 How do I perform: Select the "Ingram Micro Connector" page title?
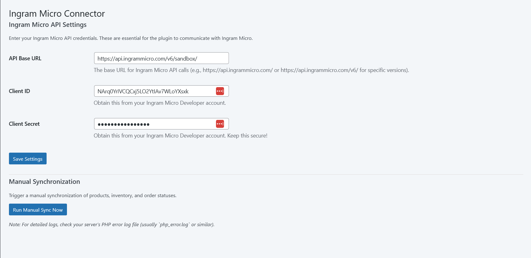(x=57, y=14)
